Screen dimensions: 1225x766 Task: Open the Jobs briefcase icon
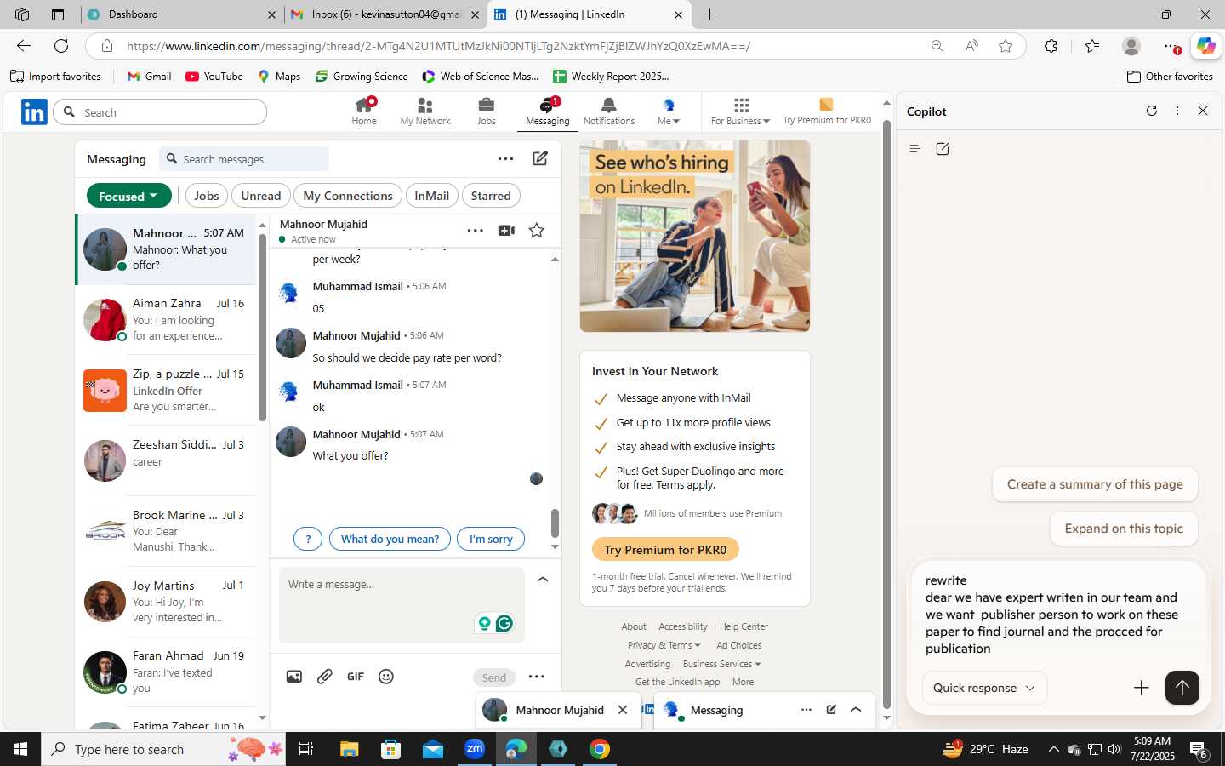[x=487, y=111]
